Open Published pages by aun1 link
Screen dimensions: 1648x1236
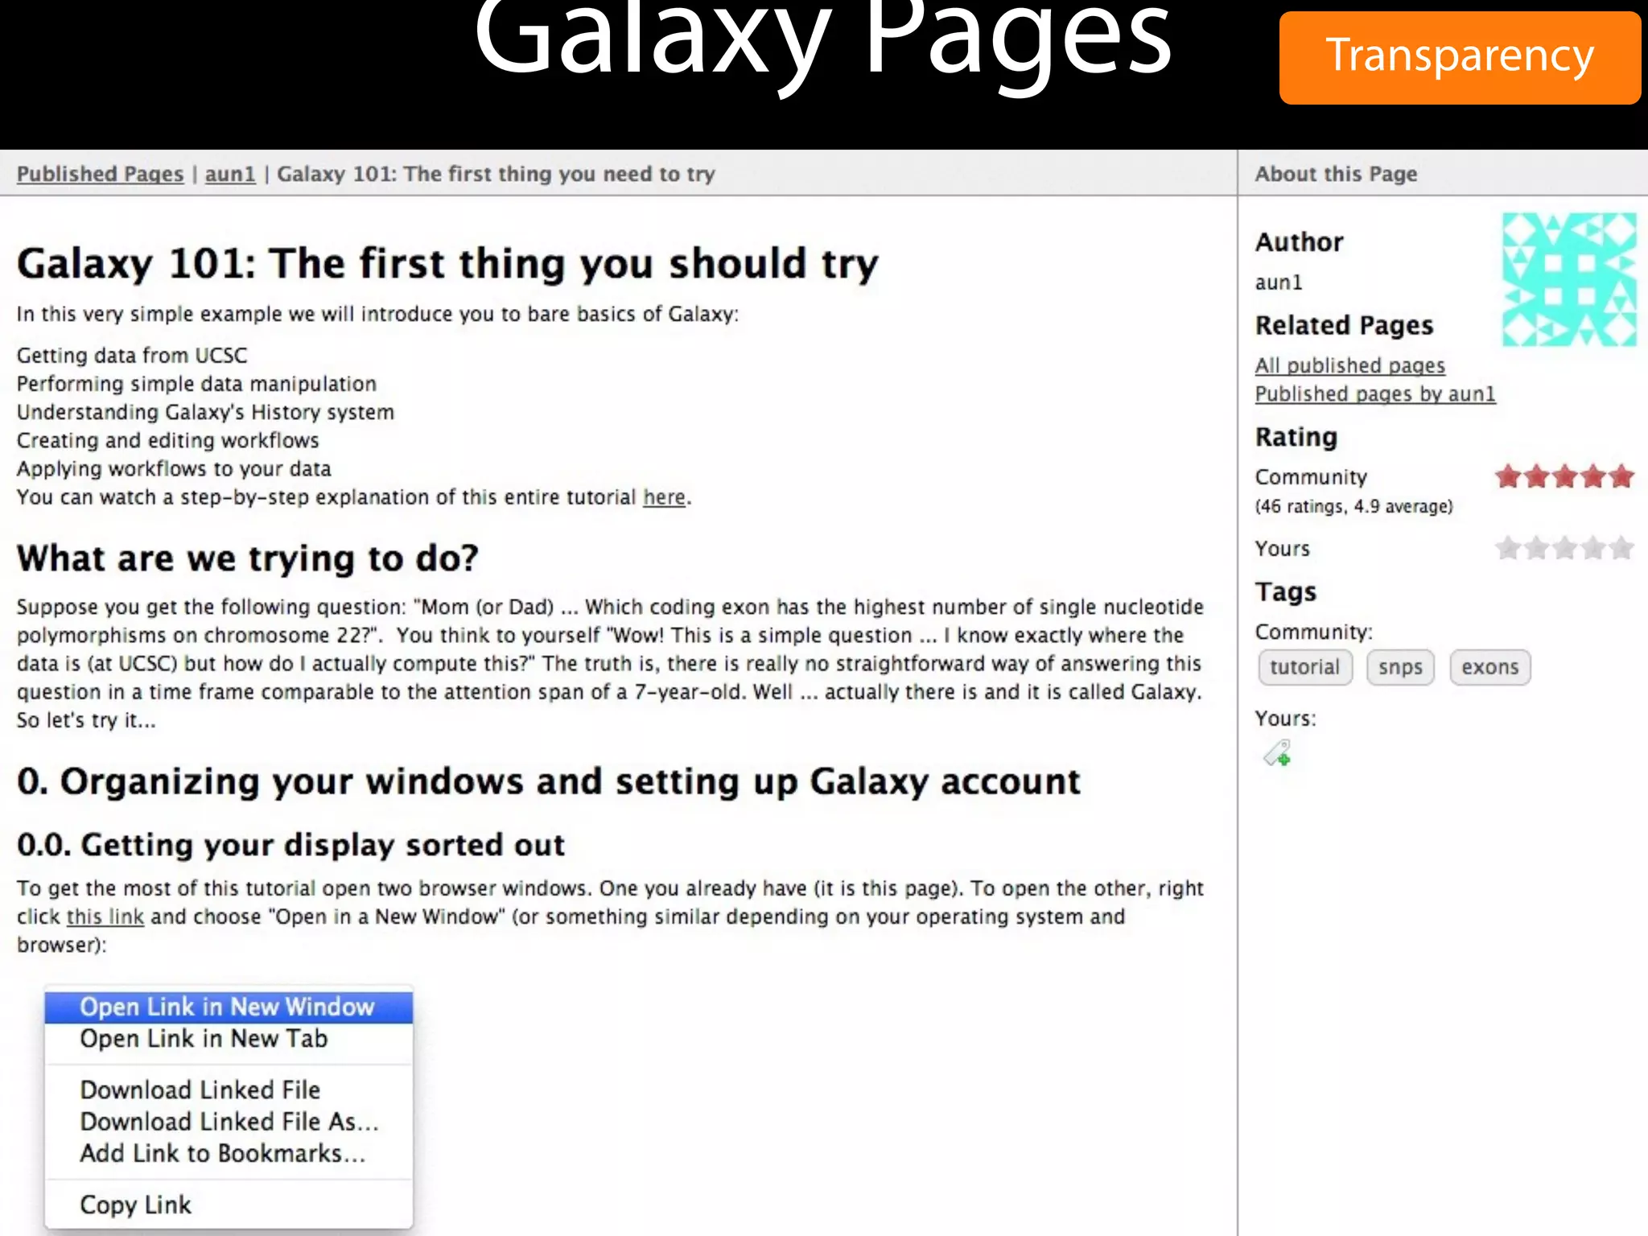1375,393
